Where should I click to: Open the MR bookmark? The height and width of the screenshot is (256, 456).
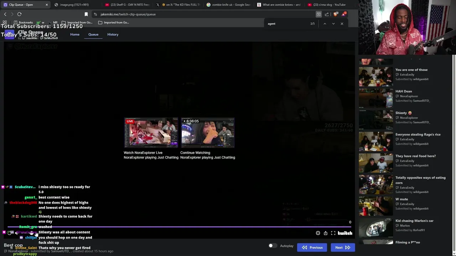(x=53, y=22)
